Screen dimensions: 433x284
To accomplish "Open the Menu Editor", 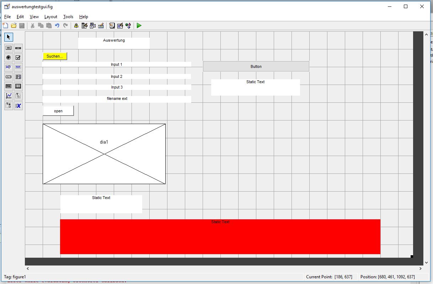I will click(x=84, y=26).
